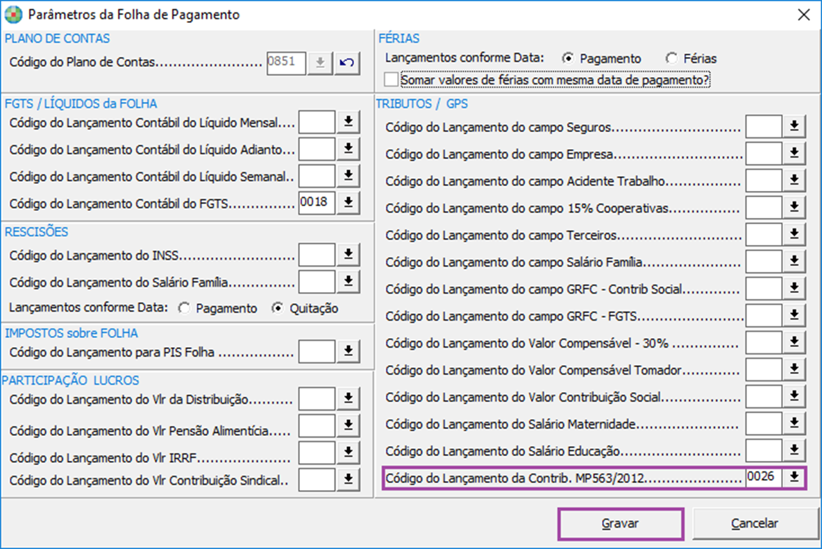Open lookup for Tributos campo Salário Família

click(x=794, y=262)
